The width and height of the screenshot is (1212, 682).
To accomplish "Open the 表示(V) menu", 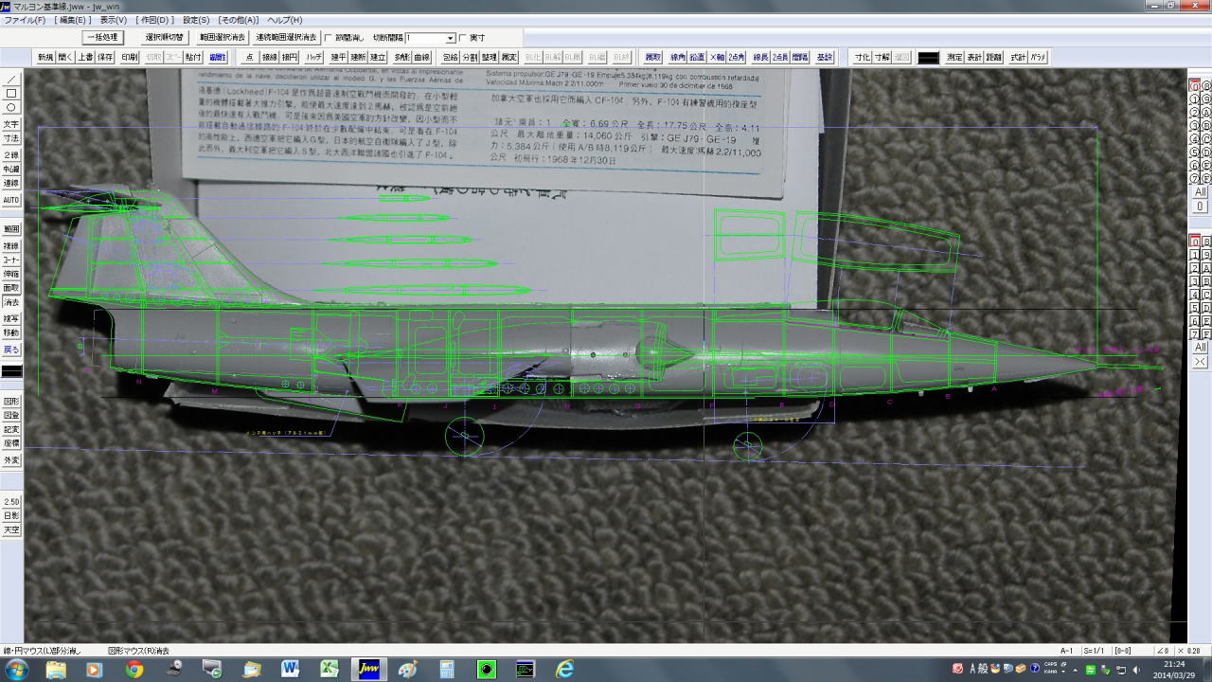I will coord(113,20).
